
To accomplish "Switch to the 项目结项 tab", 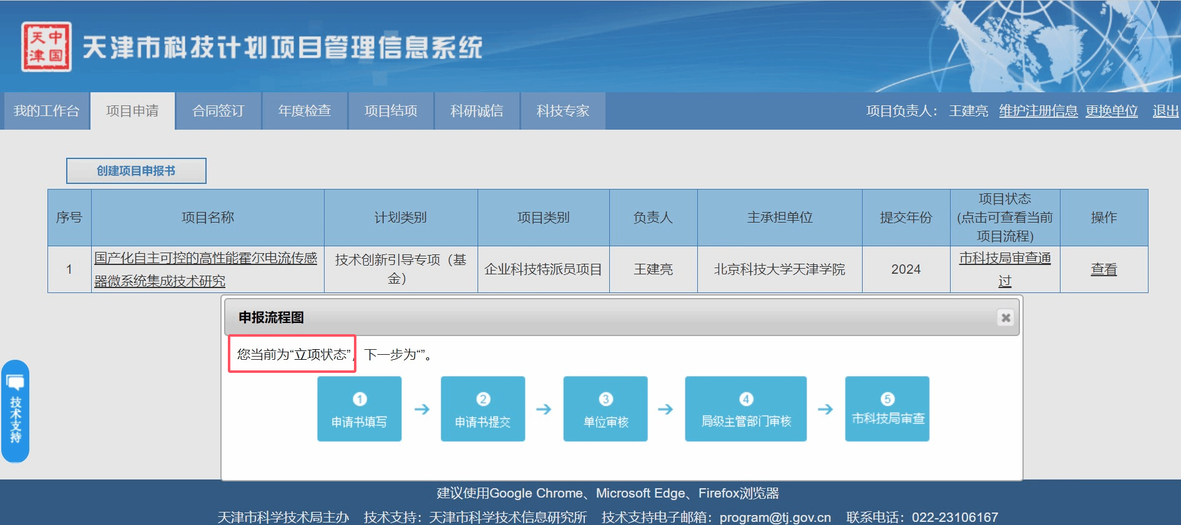I will (391, 111).
